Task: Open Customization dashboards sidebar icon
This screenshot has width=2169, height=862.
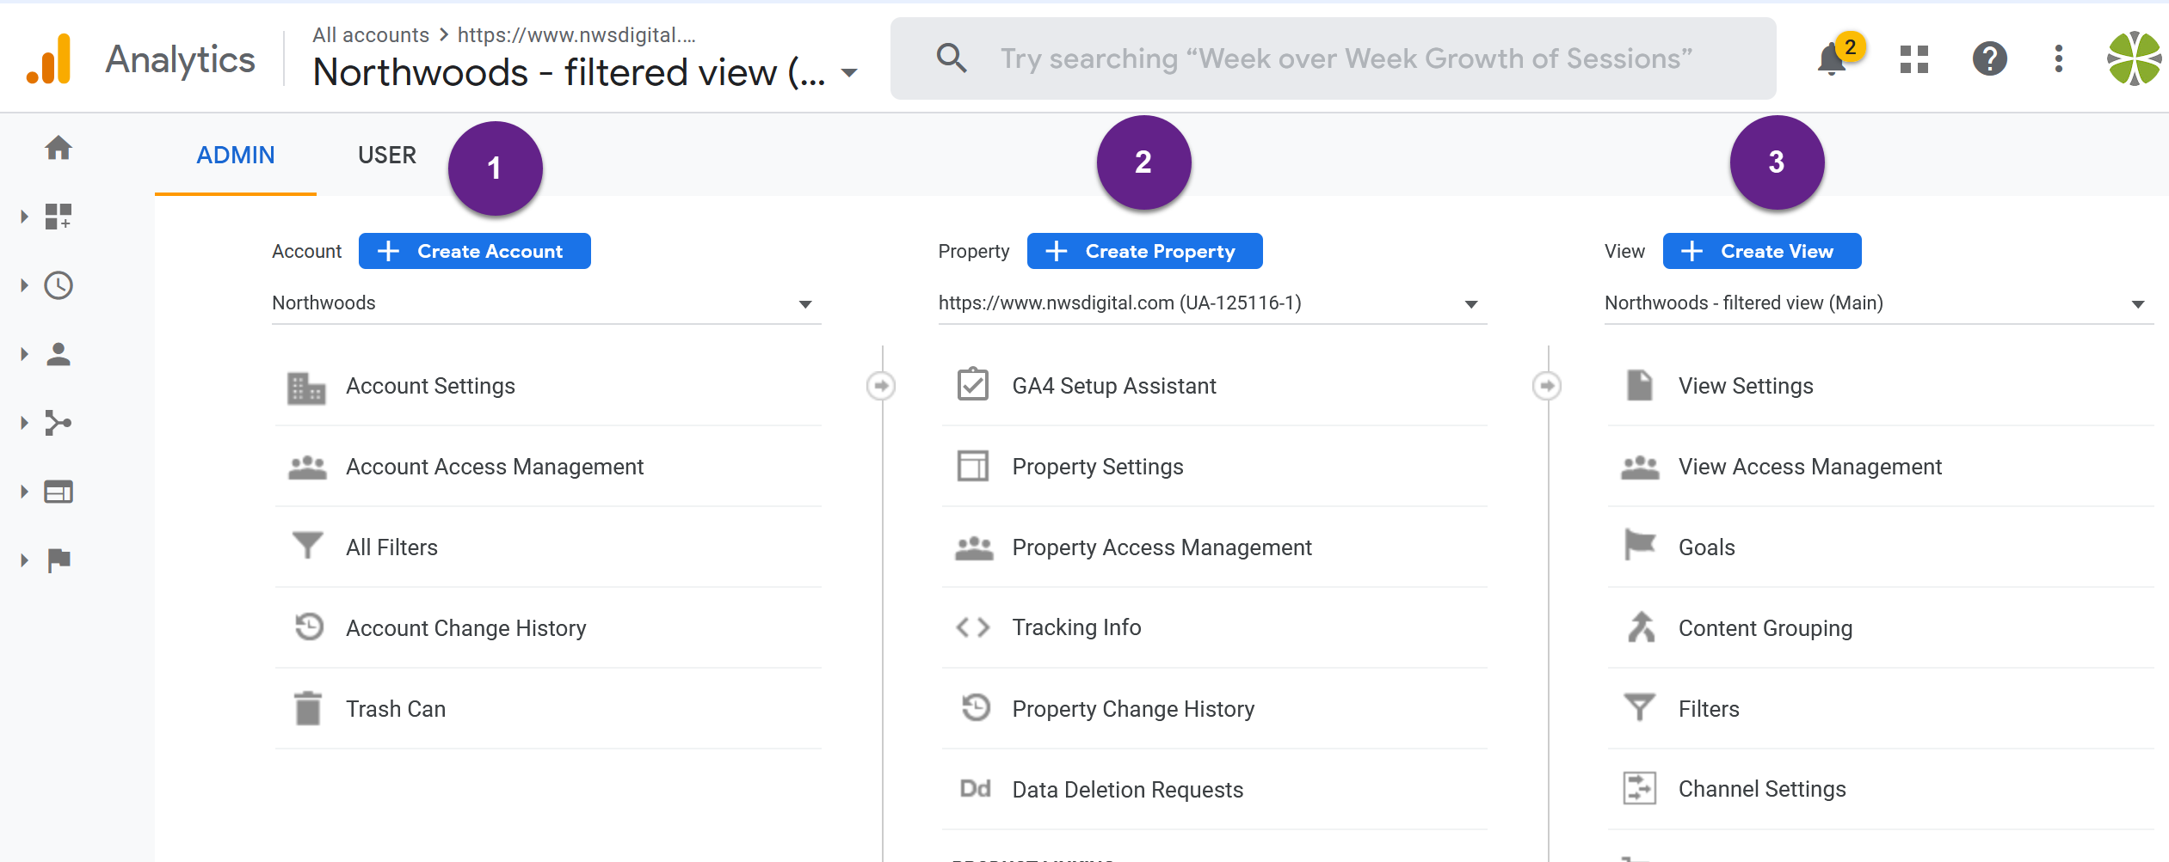Action: (x=59, y=217)
